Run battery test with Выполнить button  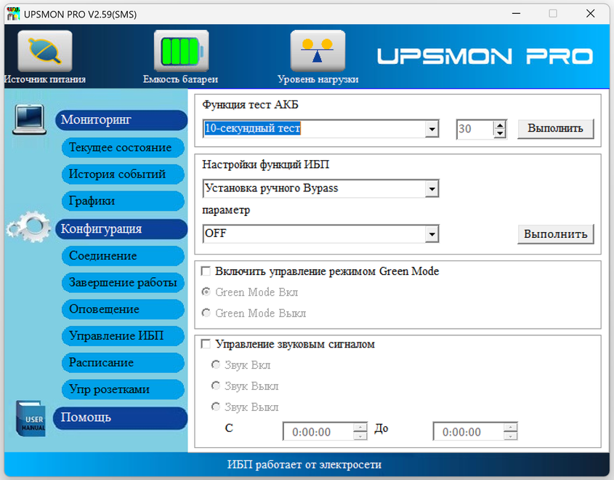pyautogui.click(x=555, y=129)
